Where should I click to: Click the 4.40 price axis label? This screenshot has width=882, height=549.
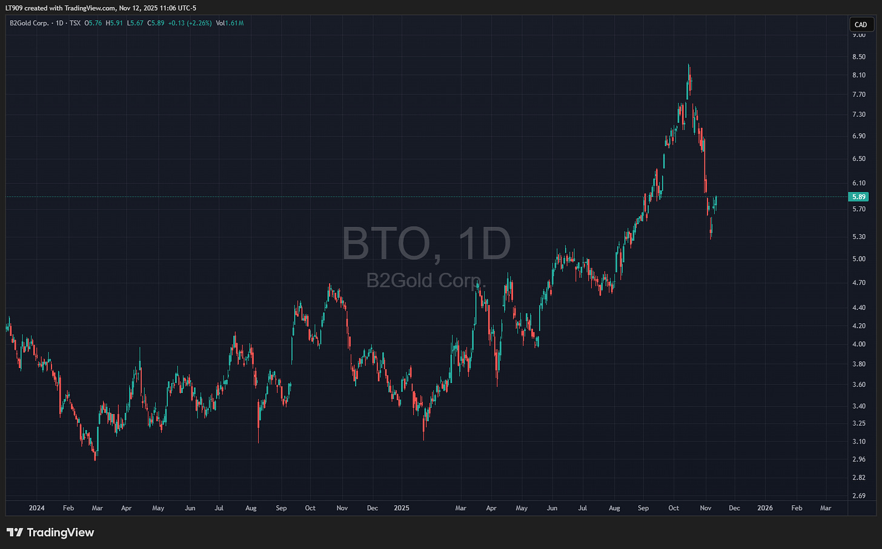(858, 307)
